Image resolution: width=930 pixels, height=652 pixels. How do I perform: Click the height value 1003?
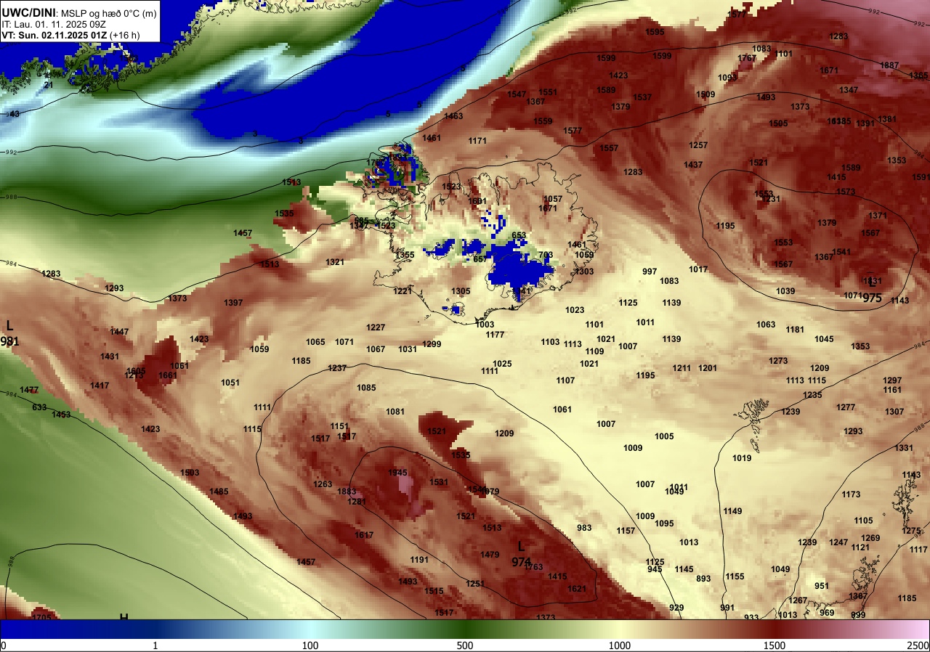[485, 325]
